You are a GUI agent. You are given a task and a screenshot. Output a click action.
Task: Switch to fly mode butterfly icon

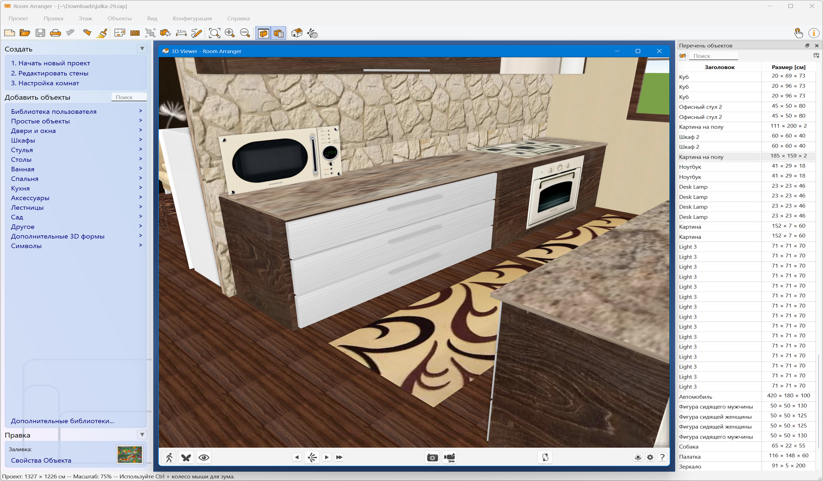(186, 457)
